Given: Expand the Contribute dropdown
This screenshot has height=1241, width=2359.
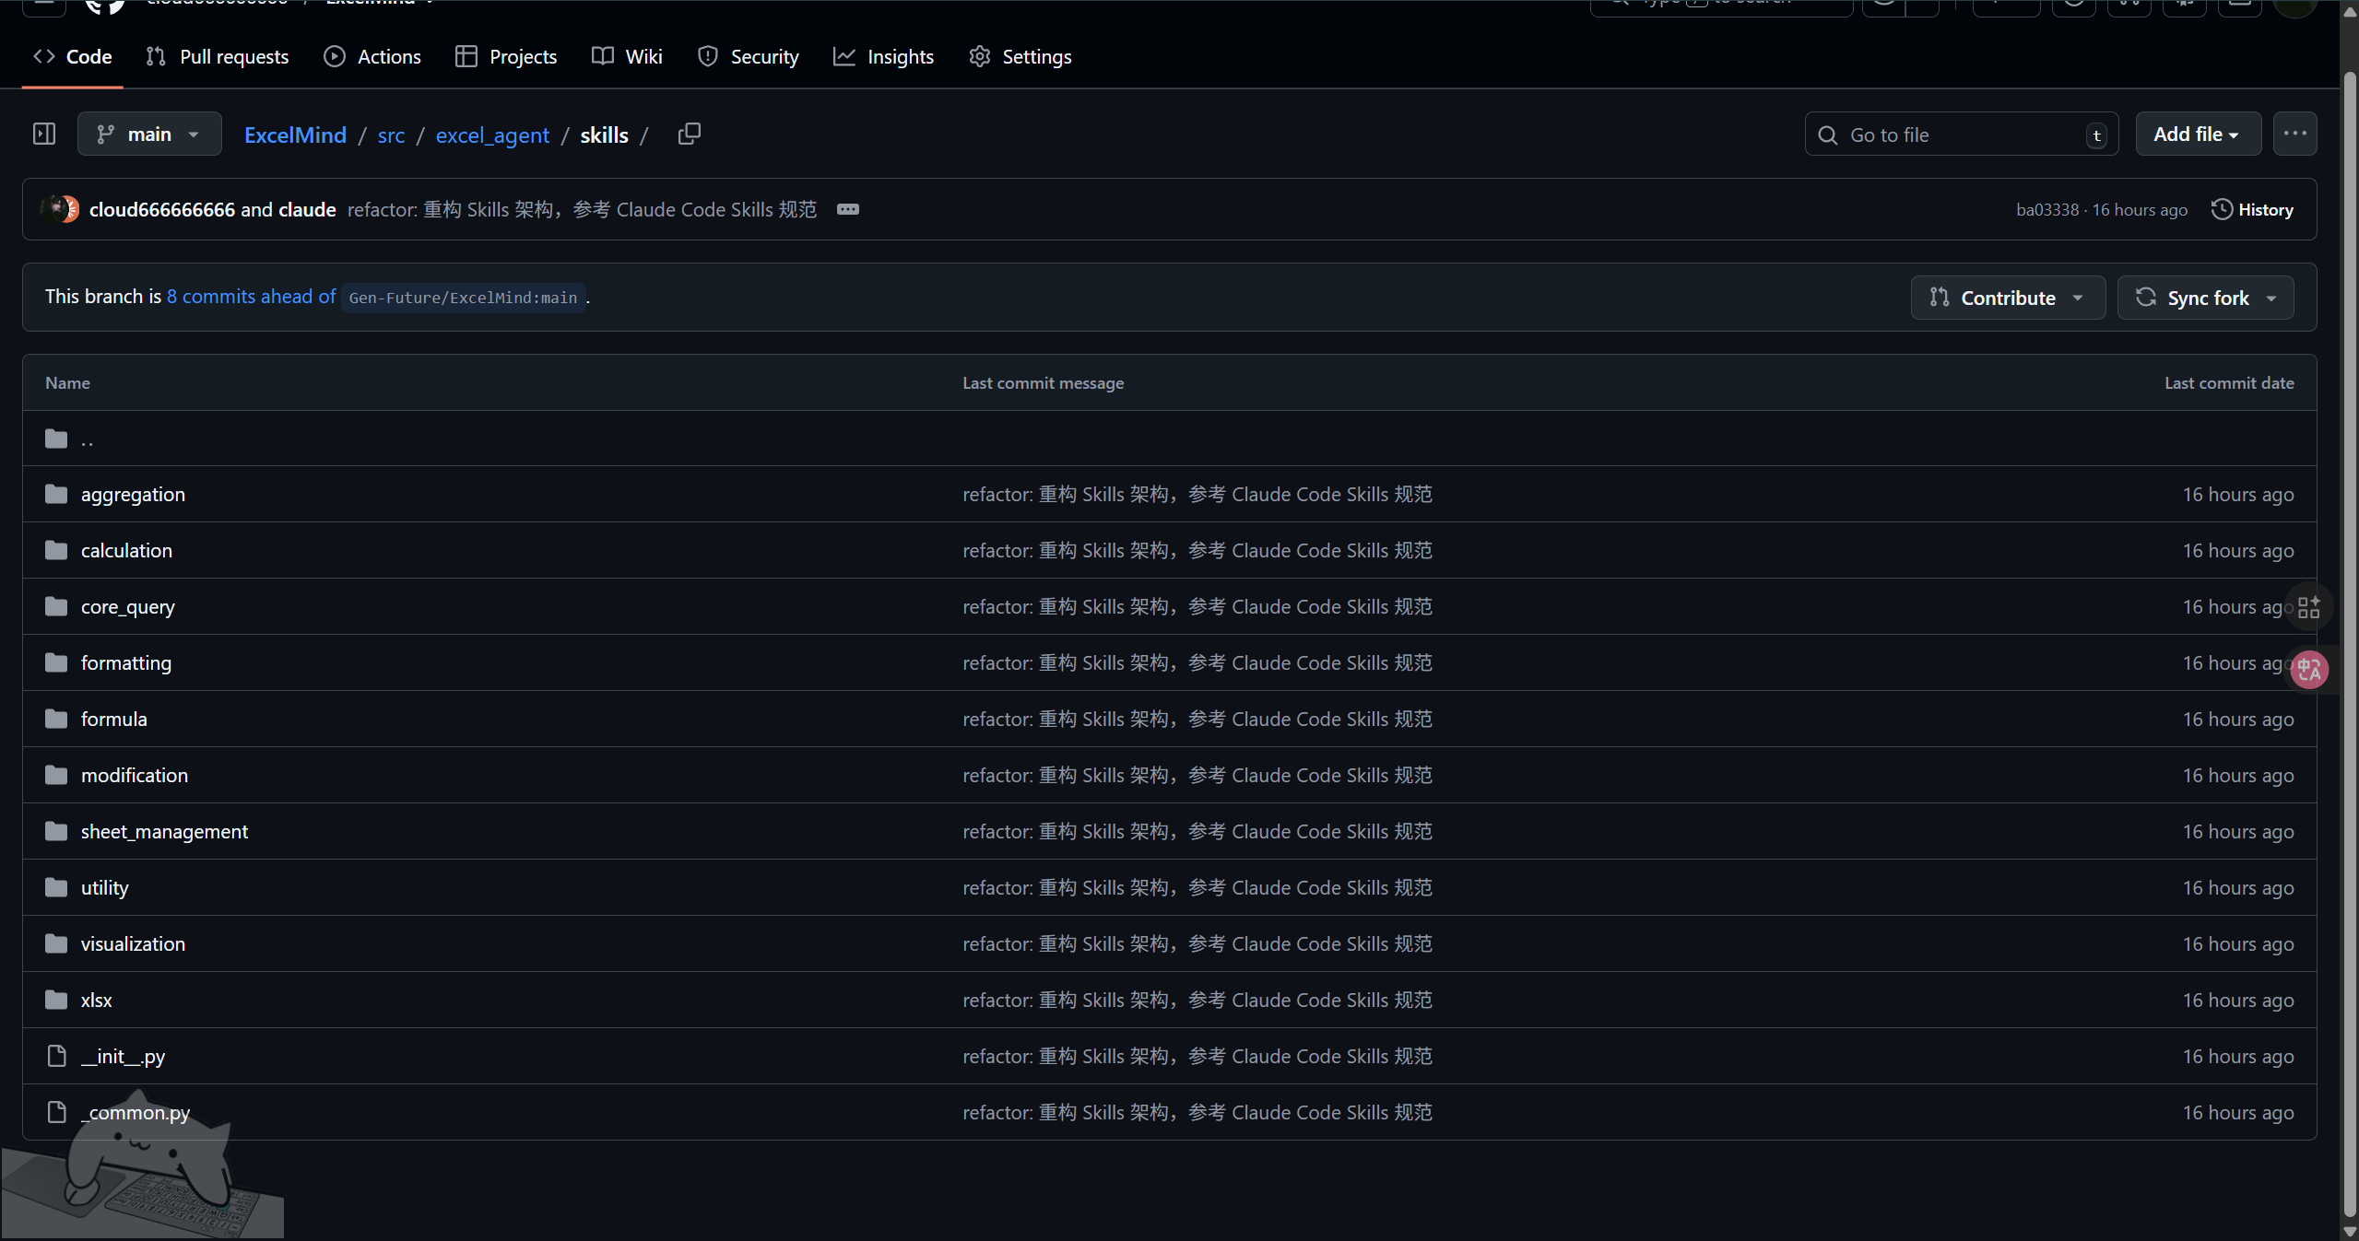Looking at the screenshot, I should (x=2008, y=298).
